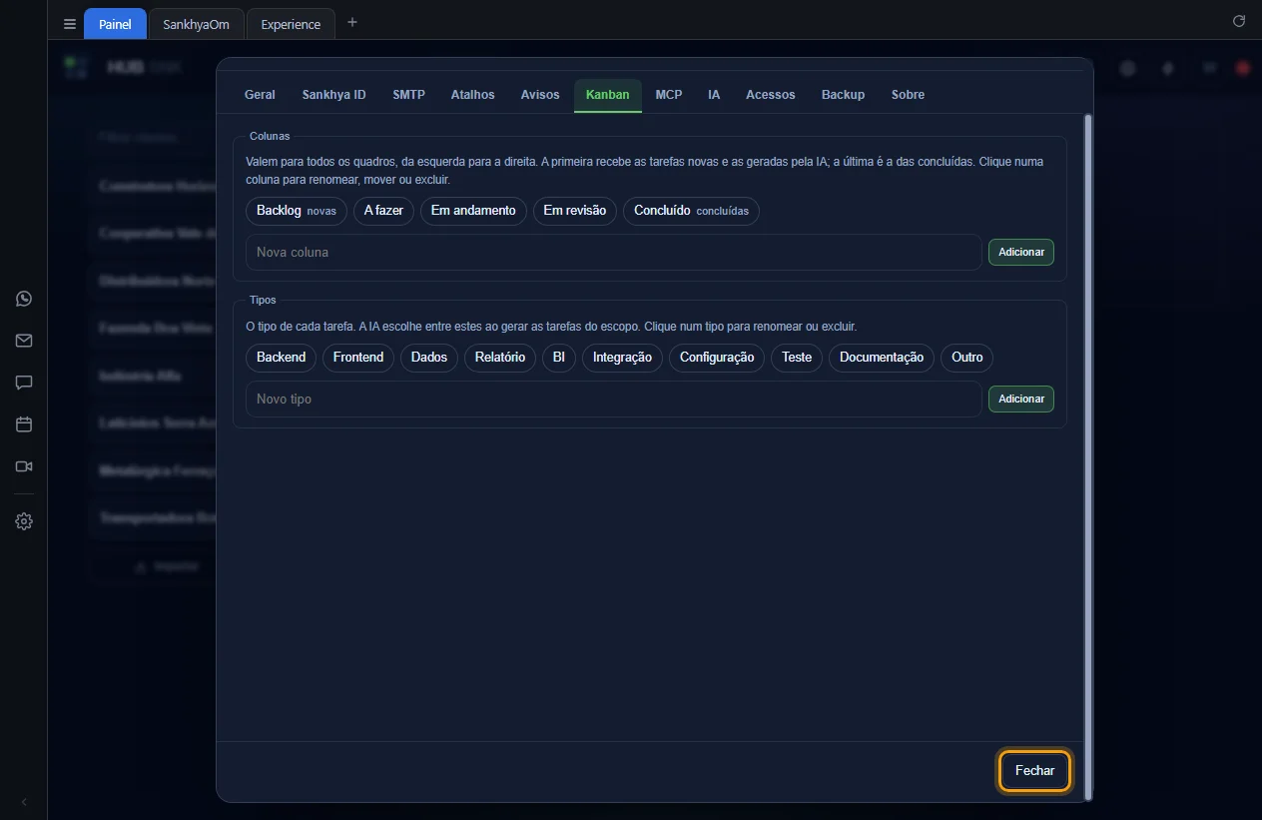This screenshot has width=1262, height=820.
Task: Focus the Novo tipo input field
Action: 614,399
